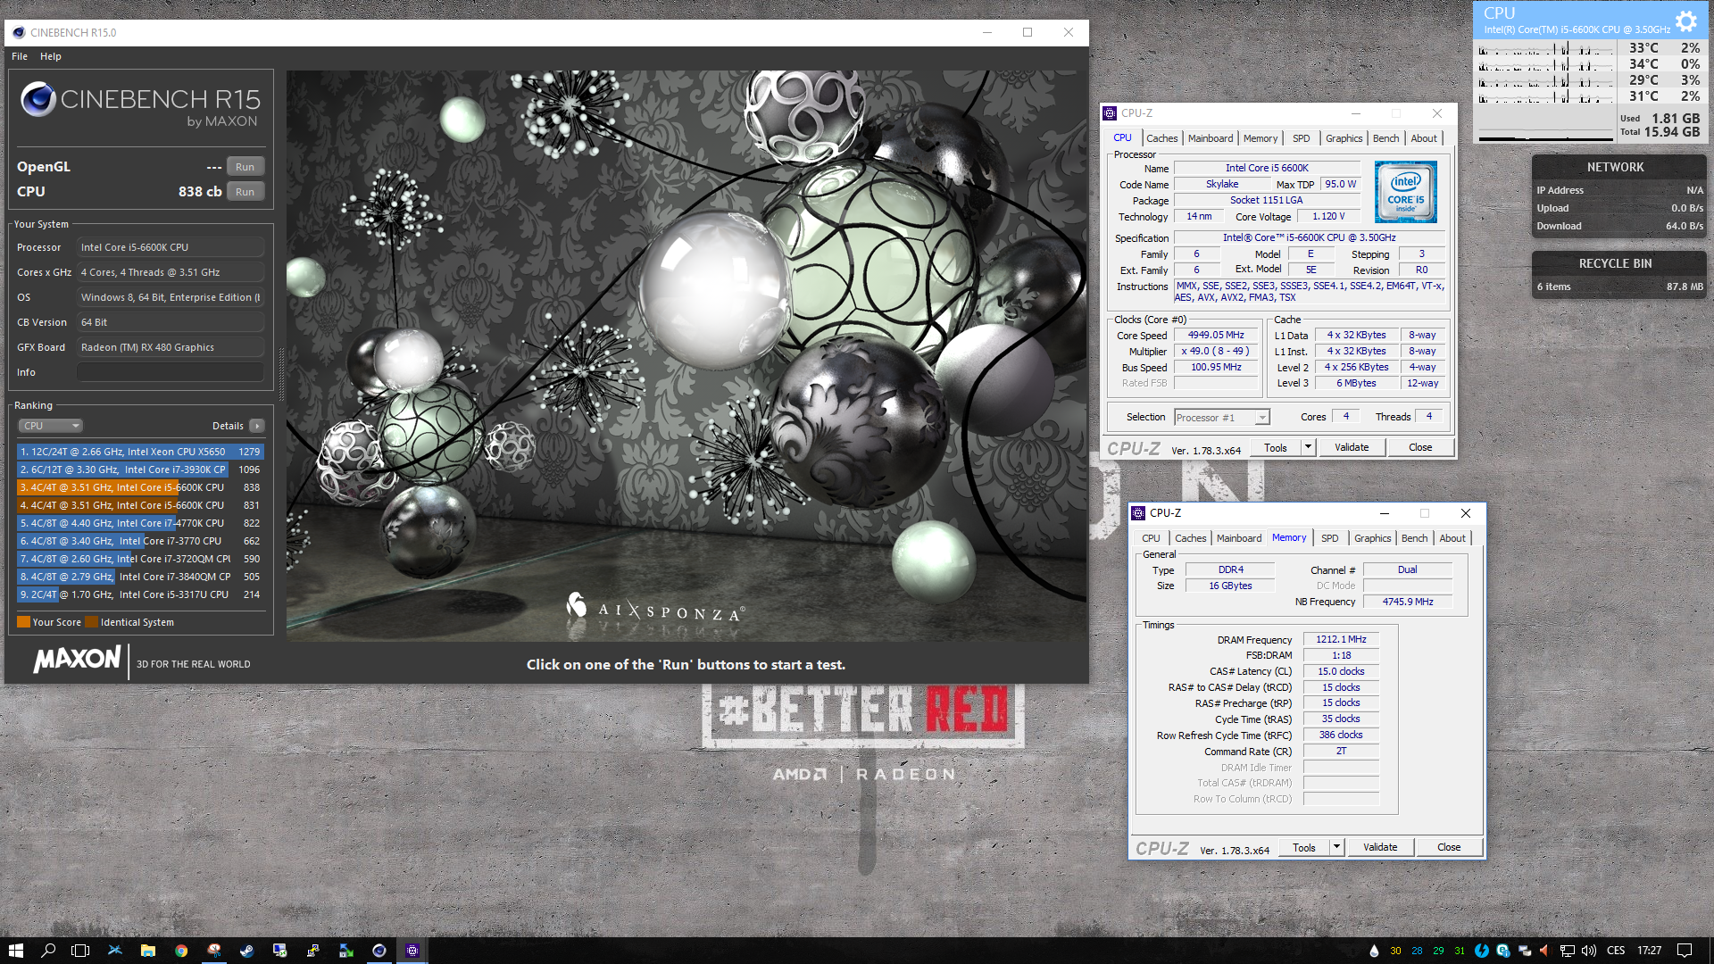Open the blue lightning bolt tray icon

click(1482, 951)
